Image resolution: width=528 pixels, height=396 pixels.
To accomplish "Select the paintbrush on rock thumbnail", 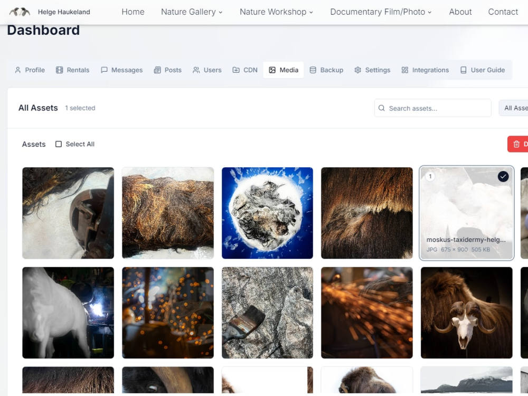I will pos(267,313).
